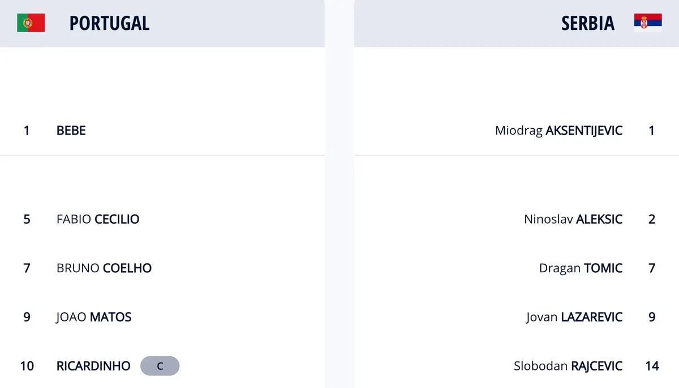This screenshot has height=388, width=679.
Task: Click shirt number 5 beside Cecilio
Action: tap(27, 219)
